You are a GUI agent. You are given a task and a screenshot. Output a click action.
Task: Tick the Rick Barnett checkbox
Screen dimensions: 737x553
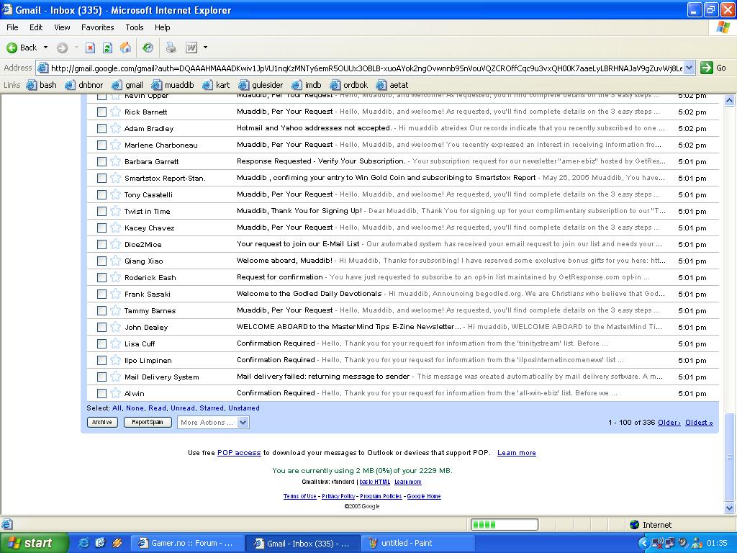click(101, 112)
